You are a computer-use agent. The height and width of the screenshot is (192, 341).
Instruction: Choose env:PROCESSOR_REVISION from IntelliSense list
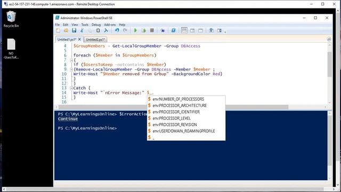(186, 124)
